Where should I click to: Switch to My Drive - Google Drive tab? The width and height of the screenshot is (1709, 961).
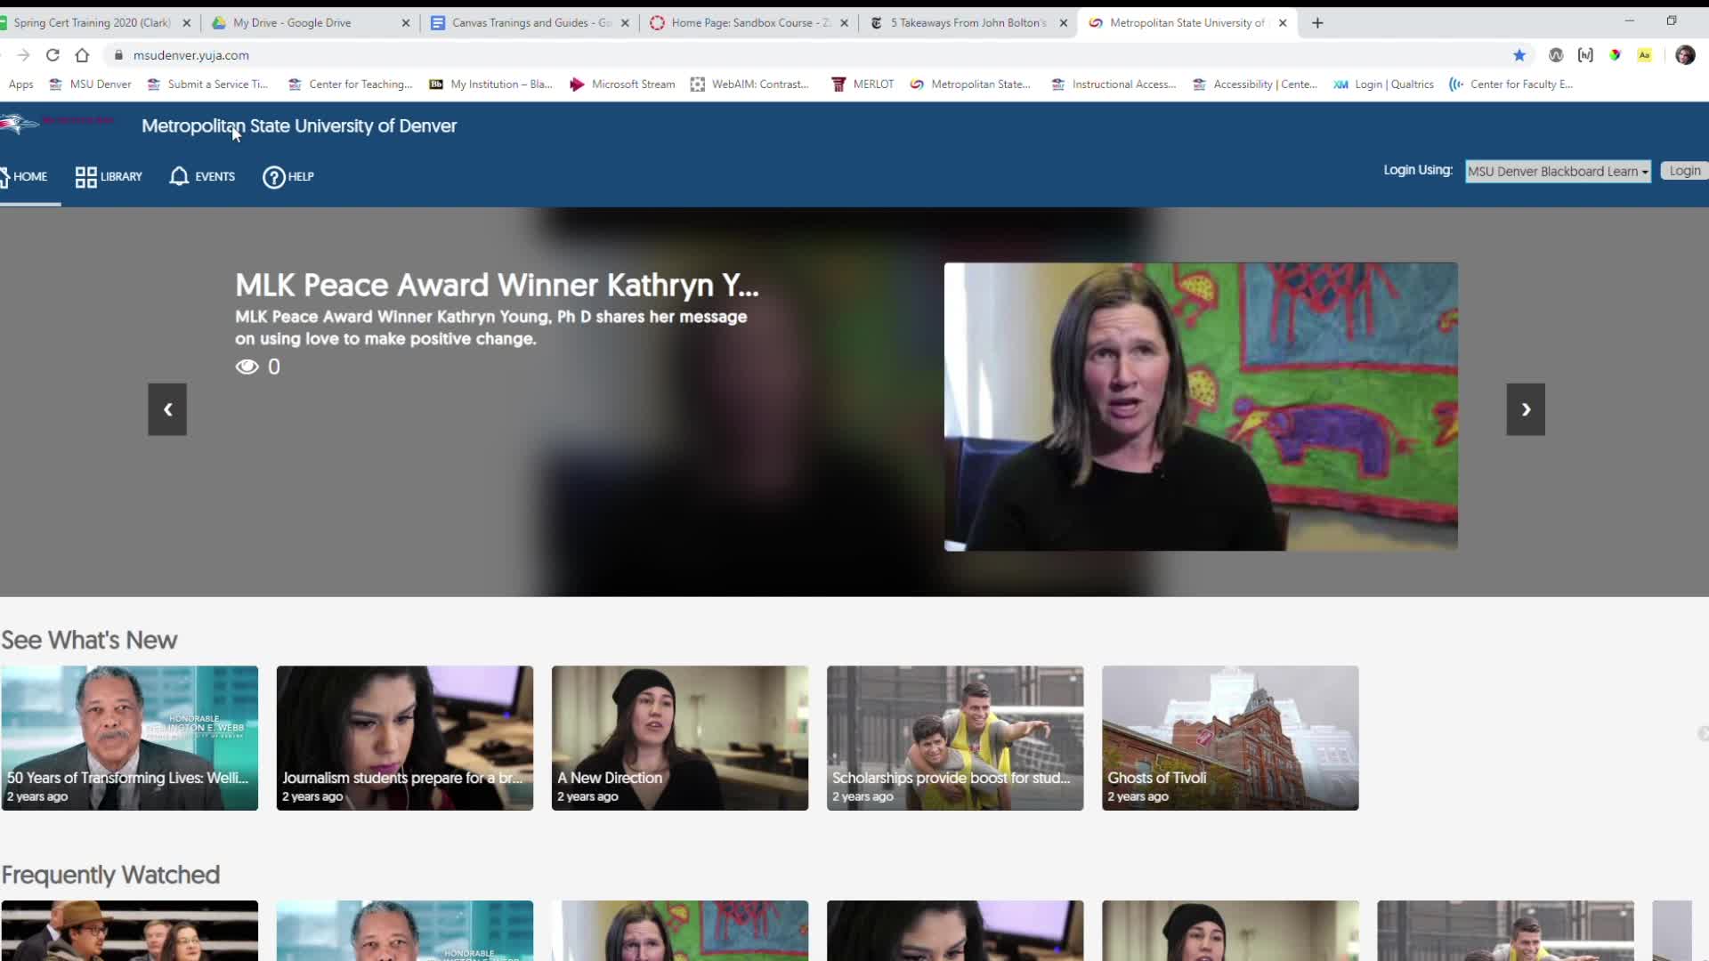click(x=292, y=23)
